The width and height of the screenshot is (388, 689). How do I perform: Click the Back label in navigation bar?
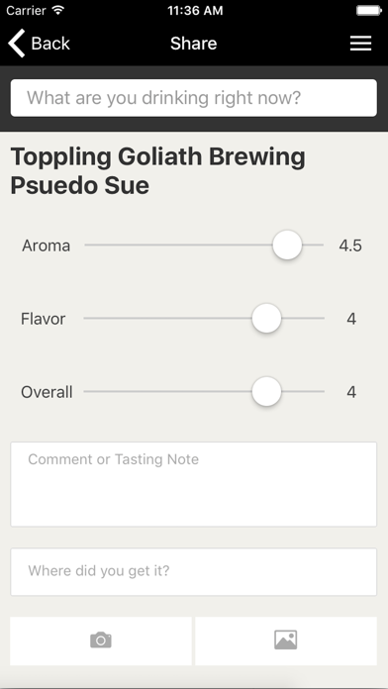[x=50, y=44]
